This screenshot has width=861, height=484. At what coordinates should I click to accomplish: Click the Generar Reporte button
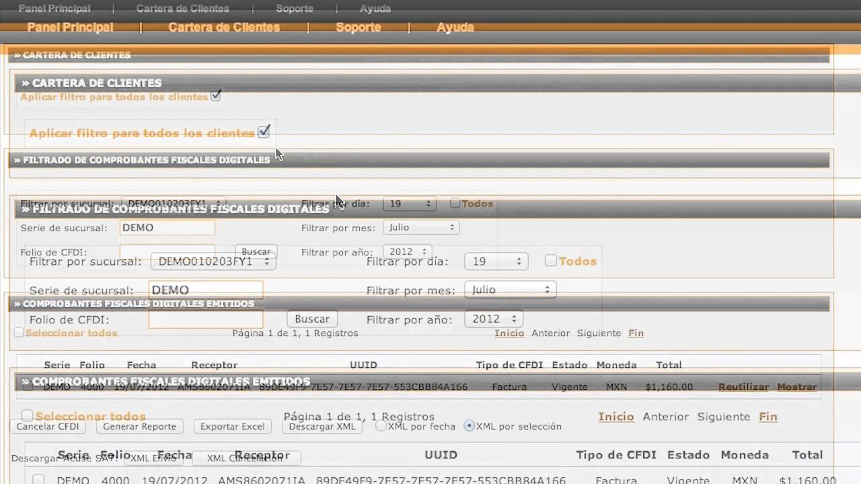click(139, 426)
